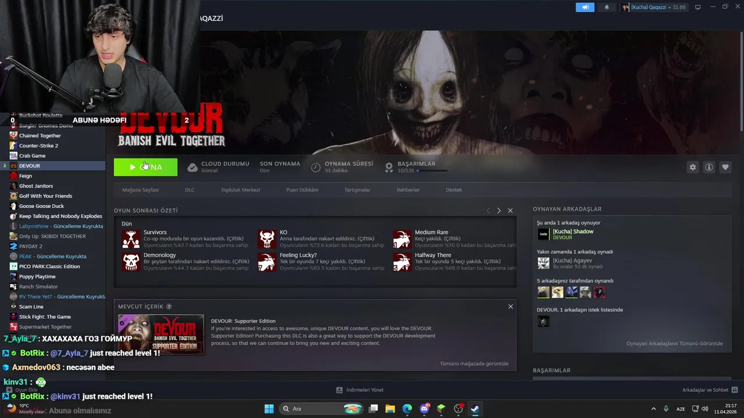Viewport: 744px width, 418px height.
Task: Open the Steam notifications bell
Action: [607, 7]
